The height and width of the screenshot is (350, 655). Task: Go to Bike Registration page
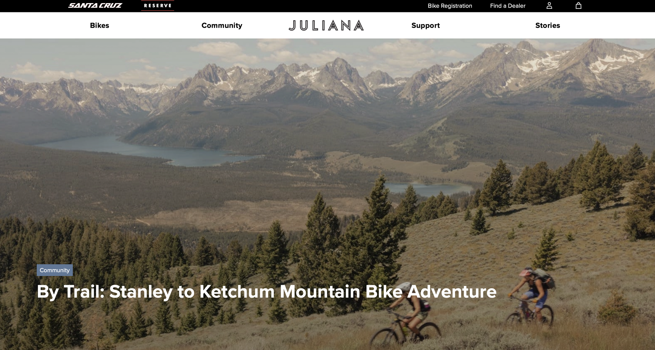pyautogui.click(x=450, y=6)
